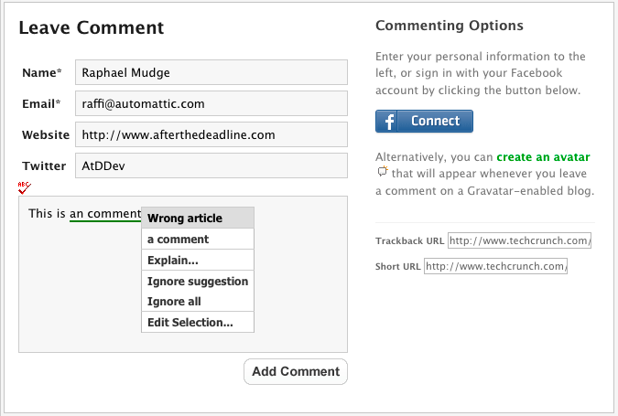This screenshot has height=416, width=618.
Task: Click the ABC spellcheck icon above comment box
Action: click(24, 187)
